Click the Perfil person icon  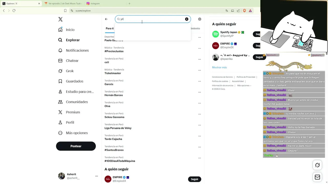(60, 122)
